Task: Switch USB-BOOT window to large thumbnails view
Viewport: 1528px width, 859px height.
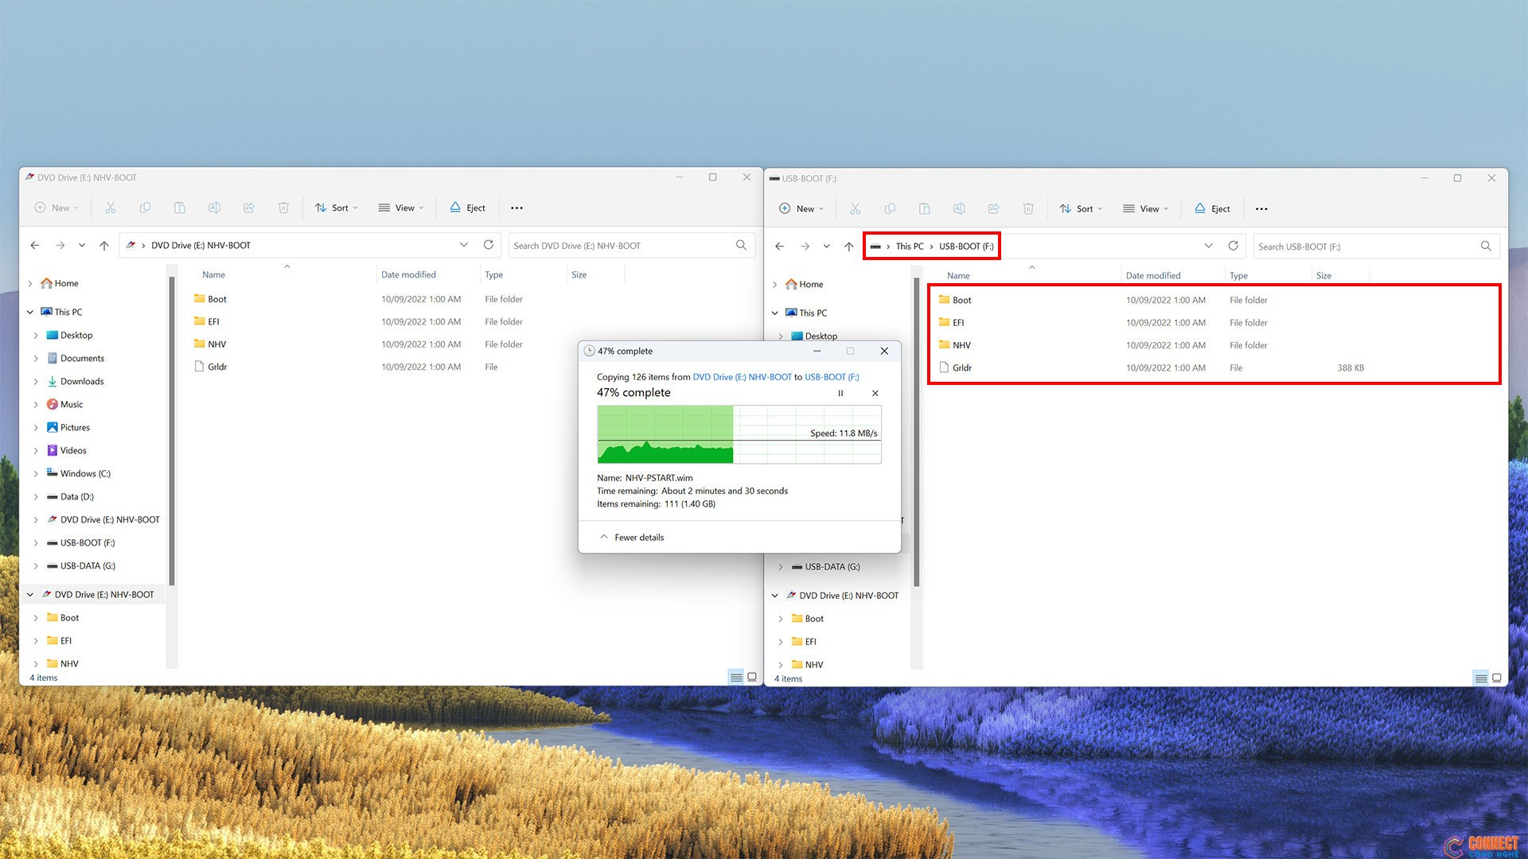Action: coord(1497,678)
